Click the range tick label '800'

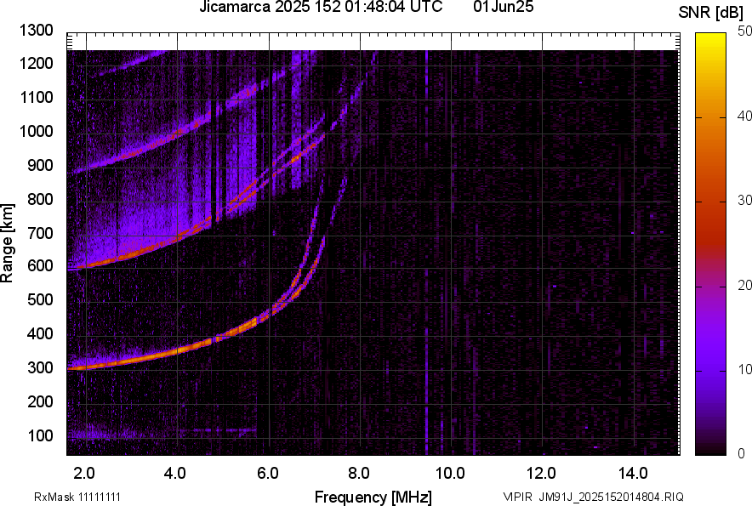[40, 198]
